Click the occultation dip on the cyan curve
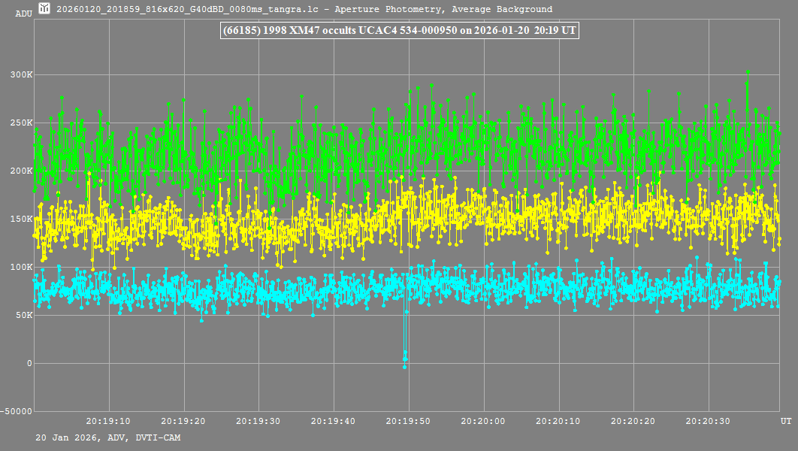This screenshot has height=451, width=798. [x=405, y=353]
